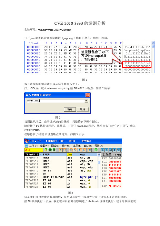
Task: Click the Open file icon in OllyICE toolbar
Action: (46, 150)
